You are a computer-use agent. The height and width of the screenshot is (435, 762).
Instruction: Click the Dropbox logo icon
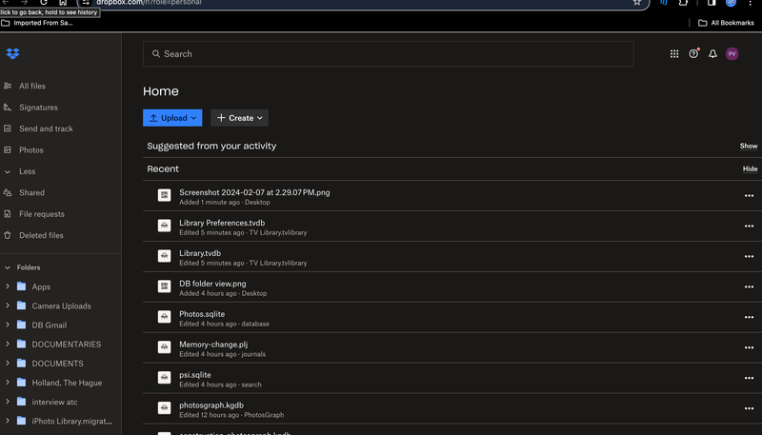pyautogui.click(x=12, y=53)
